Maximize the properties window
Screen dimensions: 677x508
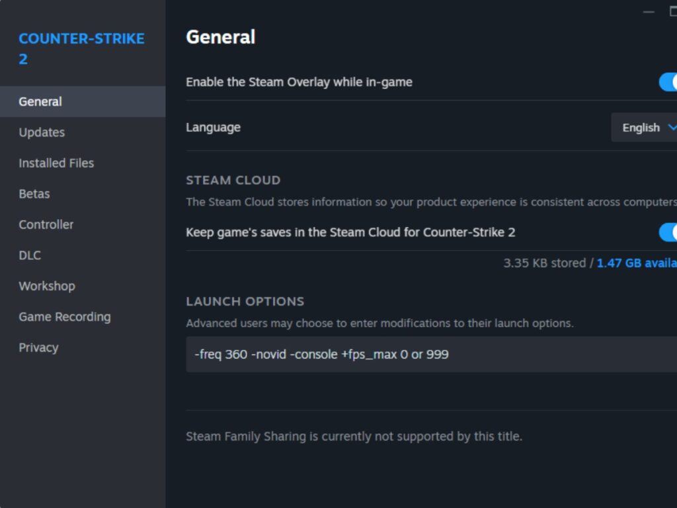(673, 12)
